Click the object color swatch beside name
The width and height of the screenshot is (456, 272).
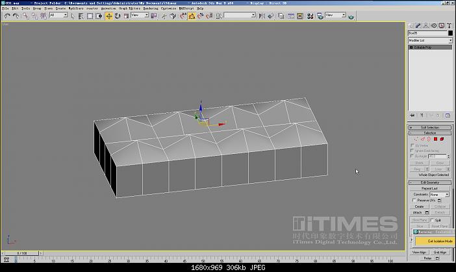(450, 33)
